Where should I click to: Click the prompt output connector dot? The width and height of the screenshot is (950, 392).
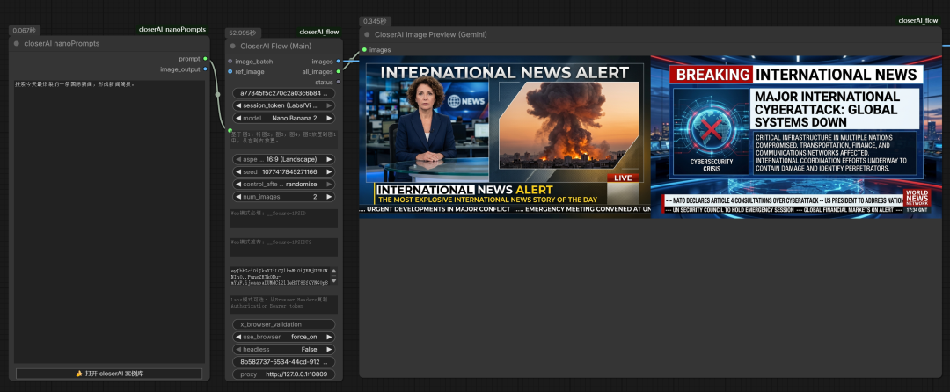tap(205, 59)
